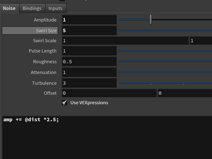Edit the first Swirl Scale value
212x159 pixels.
(x=125, y=40)
